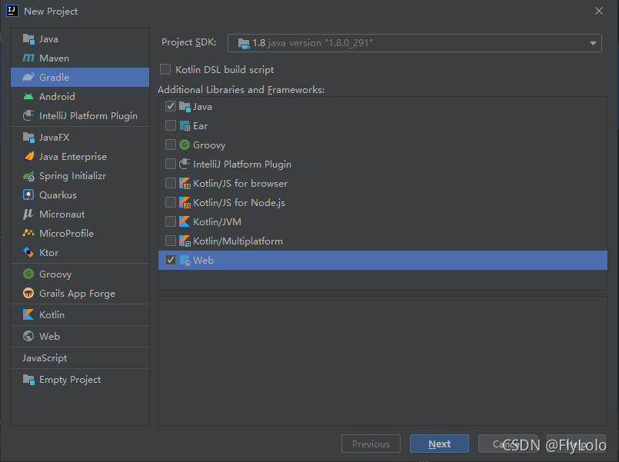This screenshot has height=462, width=619.
Task: Select IntelliJ Platform Plugin sidebar icon
Action: 28,115
